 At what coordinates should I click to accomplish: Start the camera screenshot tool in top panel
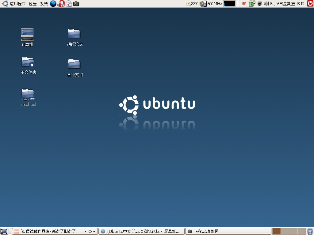[x=76, y=4]
